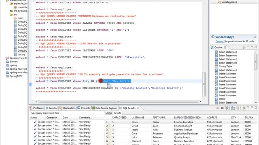Image resolution: width=259 pixels, height=145 pixels.
Task: Close the Outline view tab
Action: [225, 48]
